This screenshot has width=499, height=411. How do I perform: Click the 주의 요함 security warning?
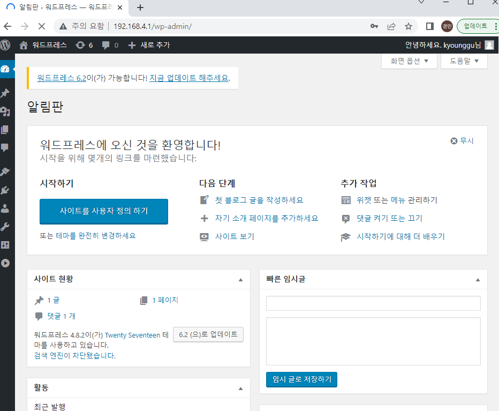[82, 26]
